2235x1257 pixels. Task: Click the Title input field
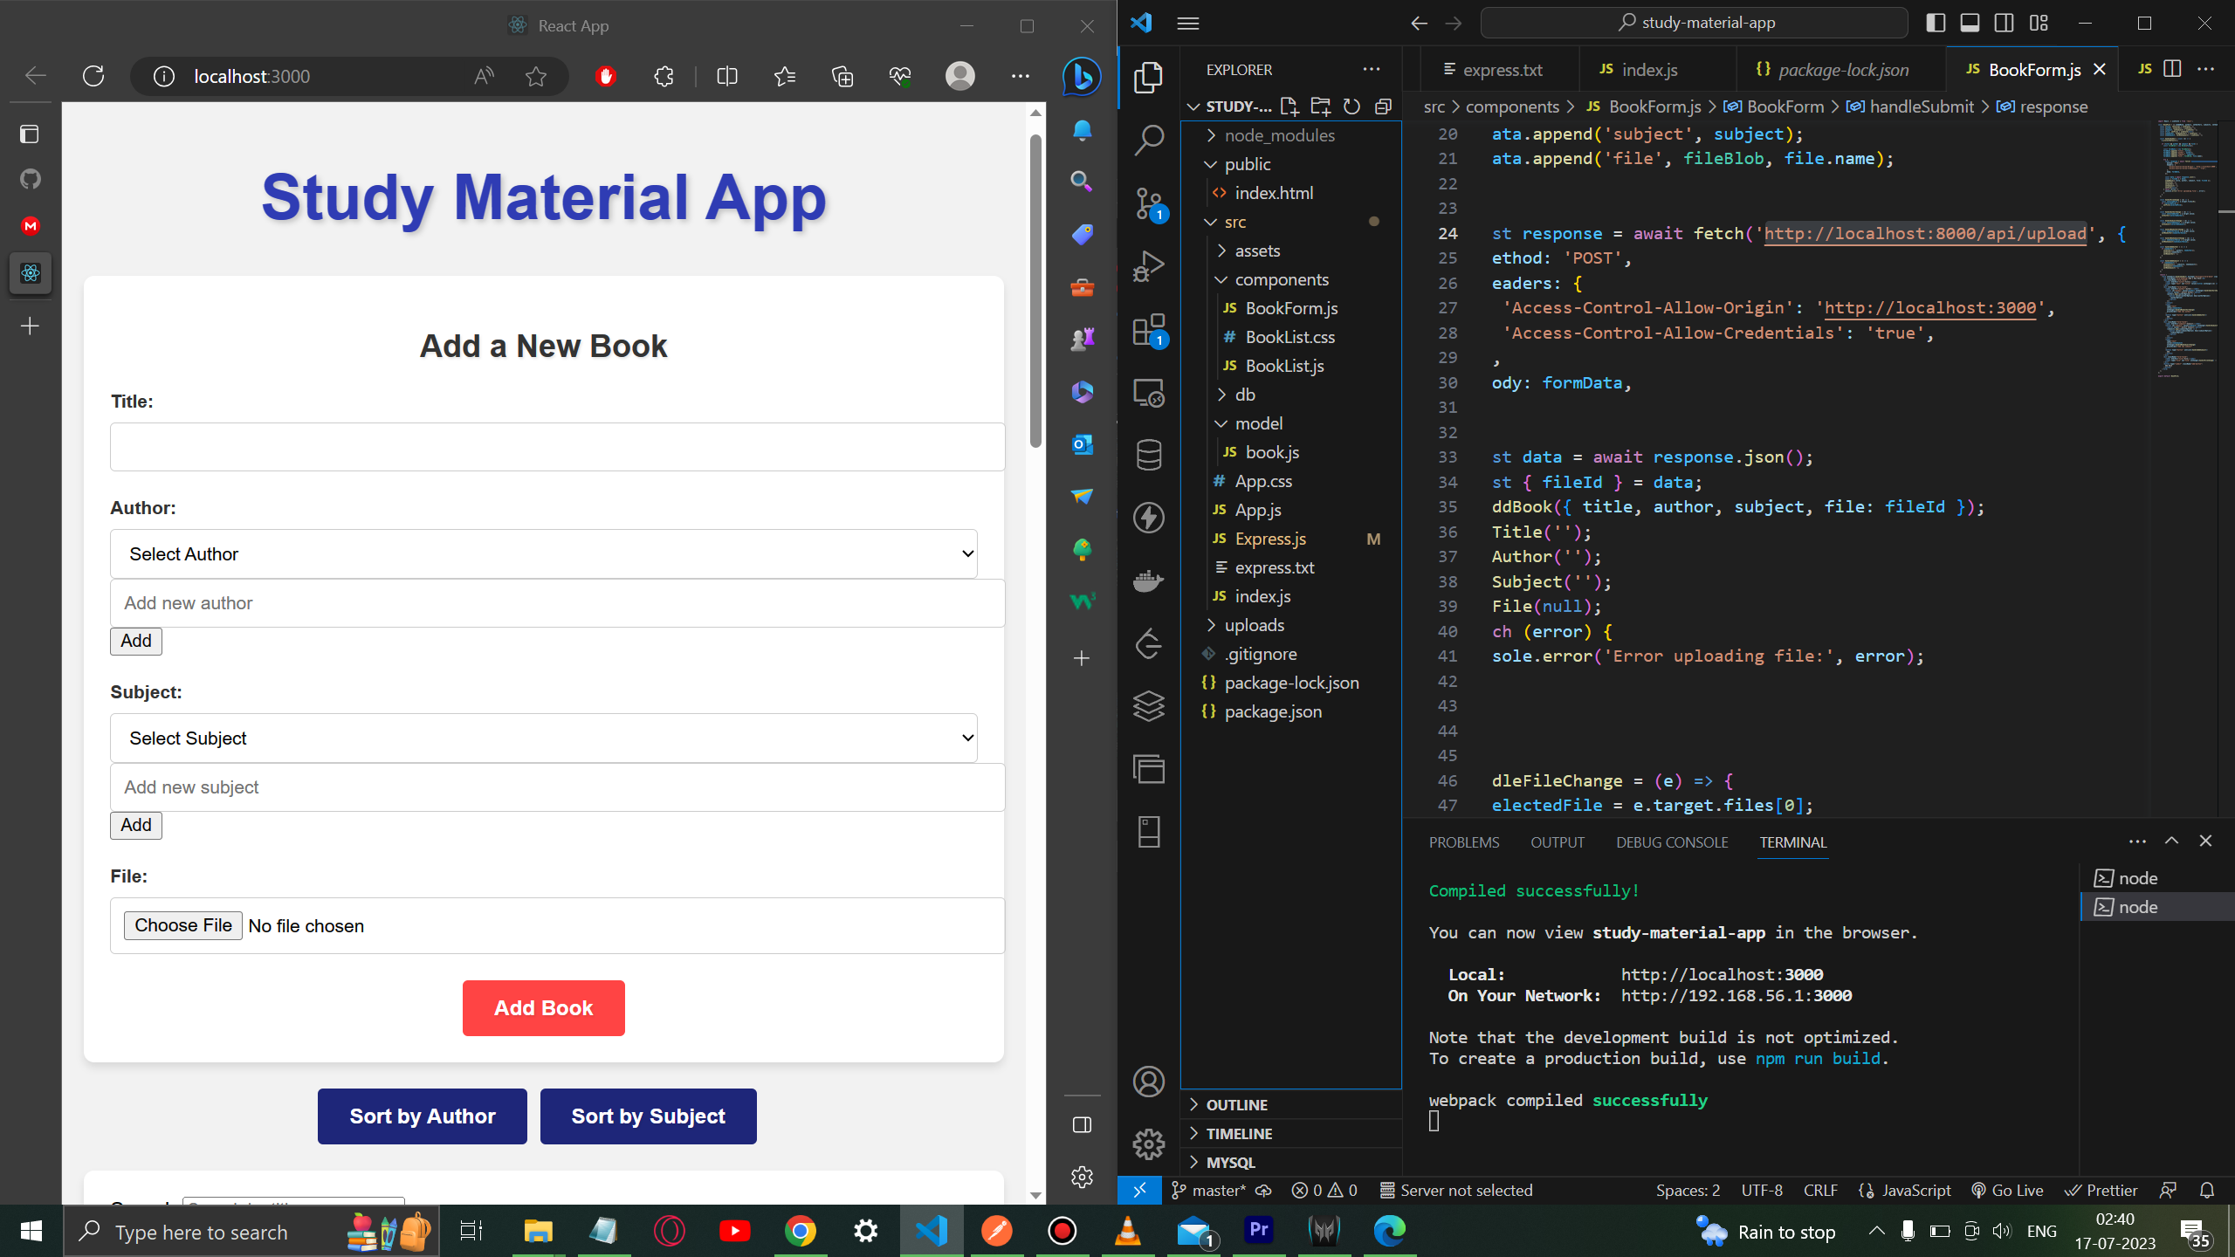(x=556, y=446)
